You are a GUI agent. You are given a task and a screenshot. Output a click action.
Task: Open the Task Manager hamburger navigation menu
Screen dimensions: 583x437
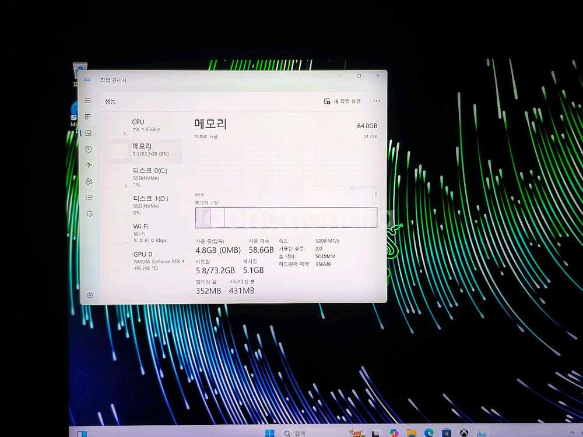[88, 101]
